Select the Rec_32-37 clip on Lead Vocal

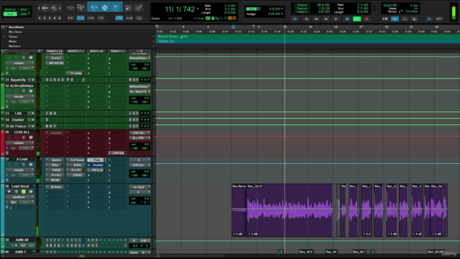tap(290, 210)
